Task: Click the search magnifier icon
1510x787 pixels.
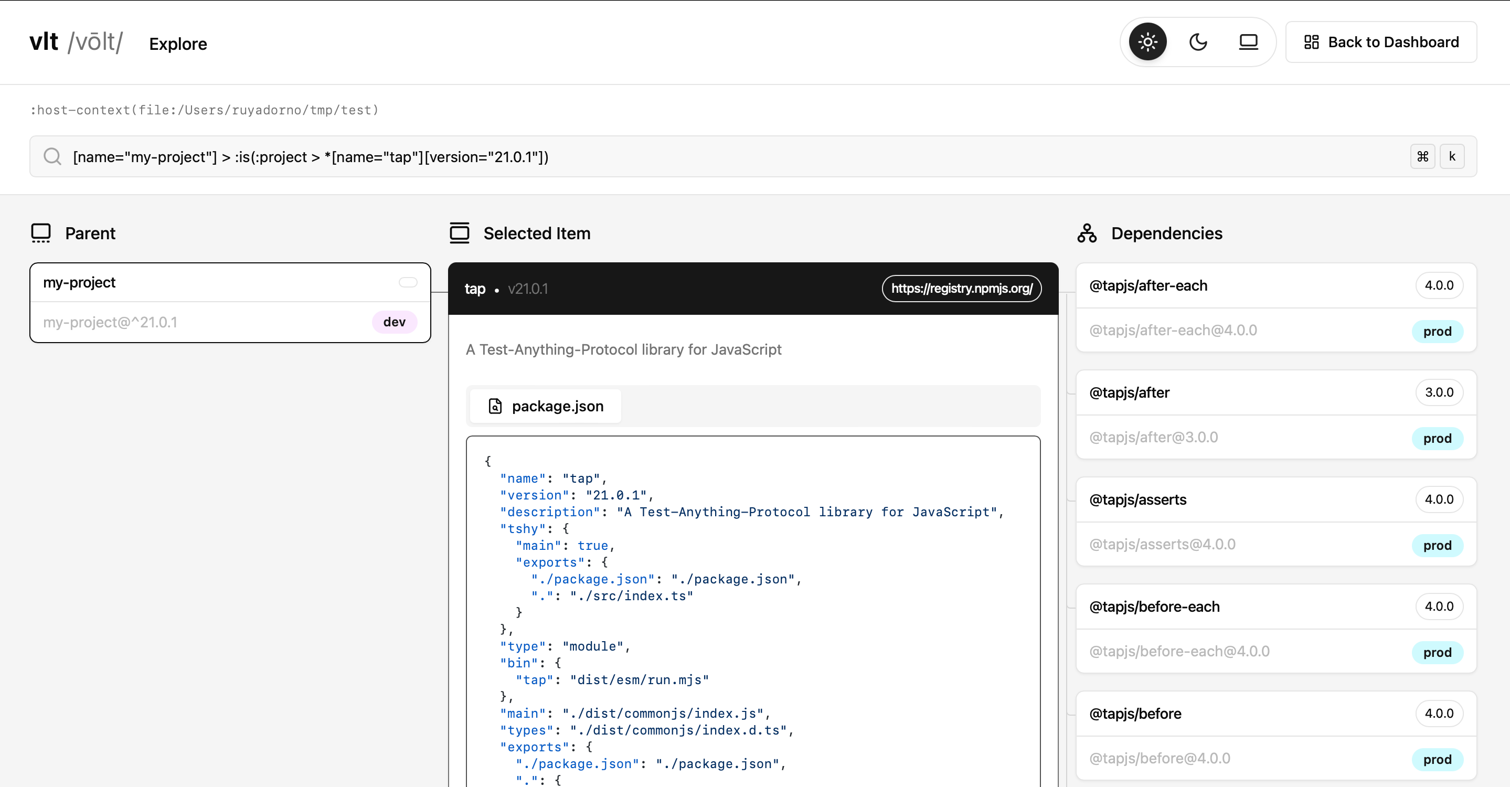Action: [x=52, y=156]
